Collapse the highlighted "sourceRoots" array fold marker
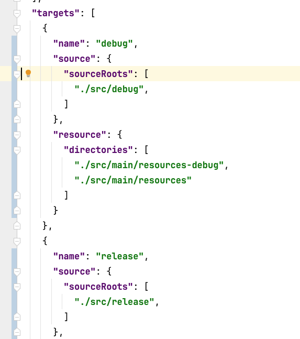Image resolution: width=300 pixels, height=339 pixels. 17,74
